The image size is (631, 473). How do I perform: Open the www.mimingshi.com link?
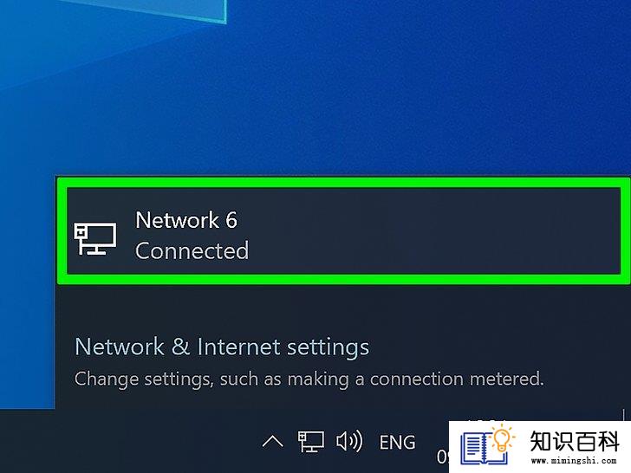click(x=574, y=460)
